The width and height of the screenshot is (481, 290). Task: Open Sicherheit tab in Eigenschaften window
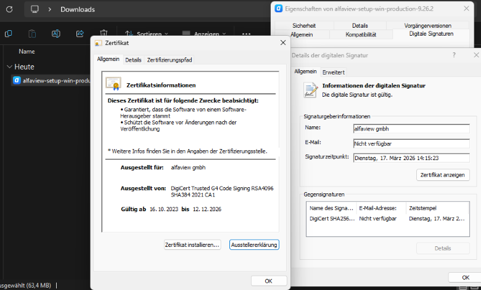pos(304,25)
